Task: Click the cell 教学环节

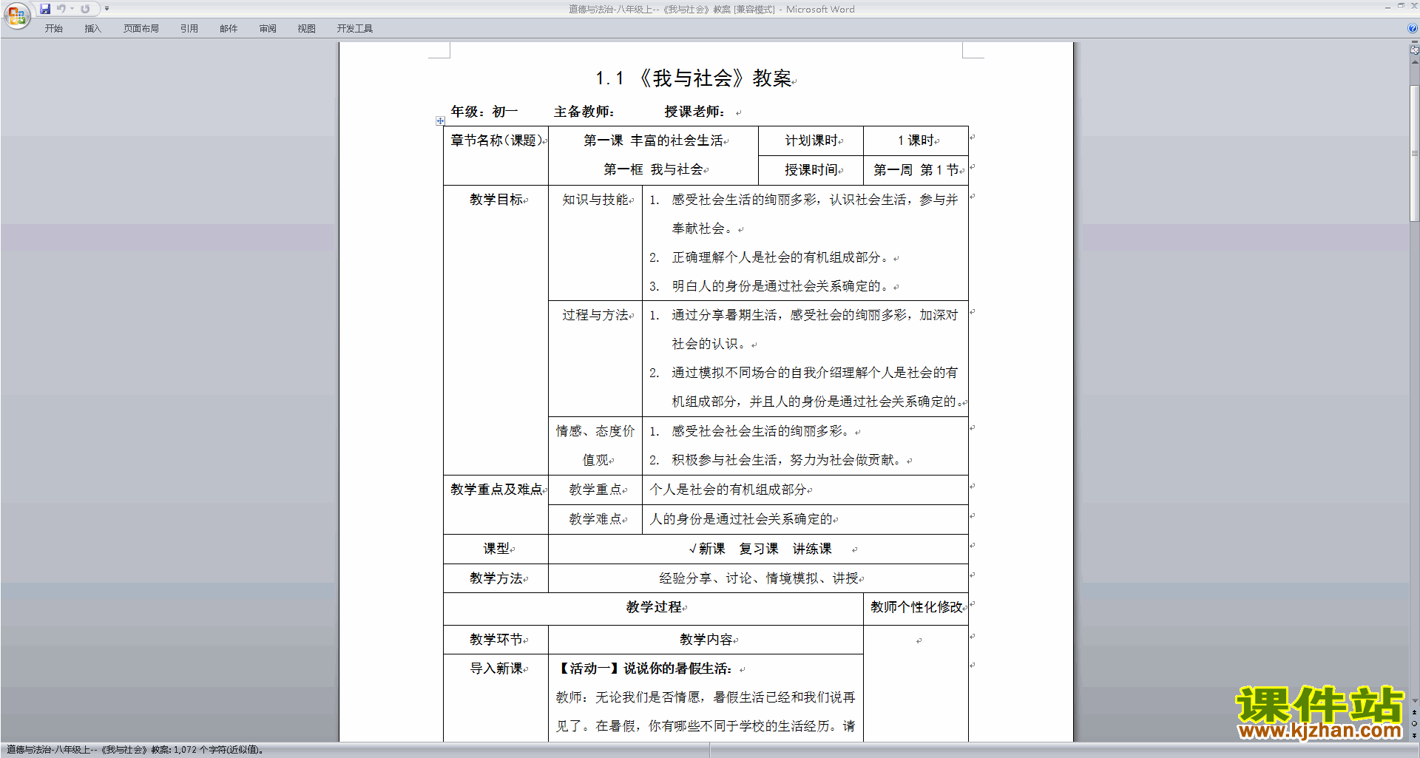Action: pyautogui.click(x=496, y=640)
